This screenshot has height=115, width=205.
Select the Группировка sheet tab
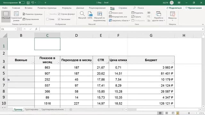pyautogui.click(x=32, y=109)
